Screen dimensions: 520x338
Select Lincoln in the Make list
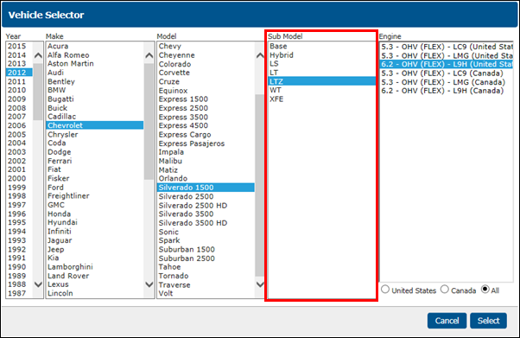point(94,293)
